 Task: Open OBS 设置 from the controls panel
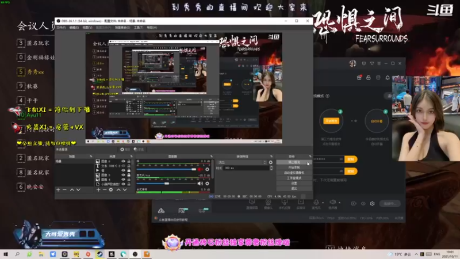click(x=294, y=183)
